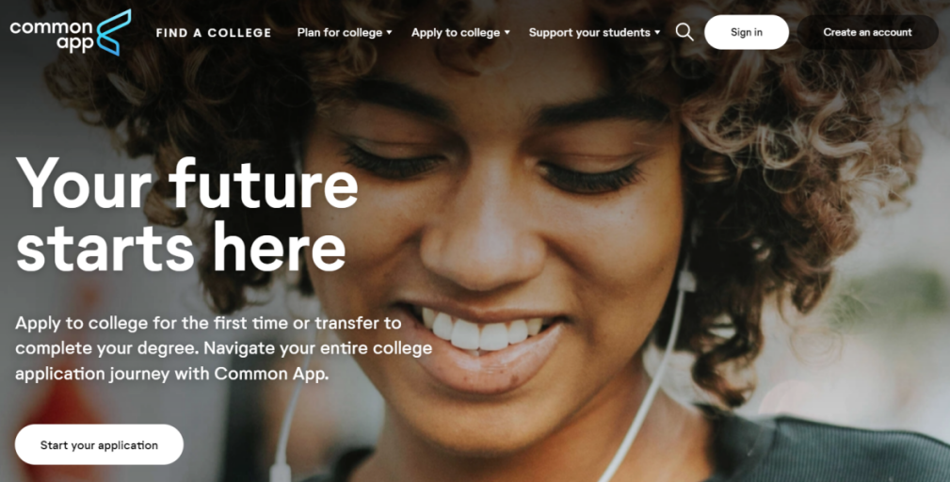Expand the Plan for college dropdown arrow
Image resolution: width=950 pixels, height=482 pixels.
(x=389, y=33)
